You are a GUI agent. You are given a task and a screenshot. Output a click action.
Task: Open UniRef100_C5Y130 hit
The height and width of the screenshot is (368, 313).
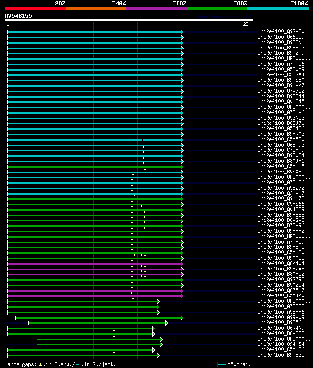[x=281, y=253]
